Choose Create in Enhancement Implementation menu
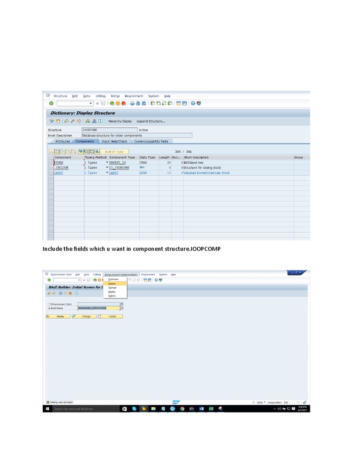Image resolution: width=353 pixels, height=471 pixels. [115, 283]
